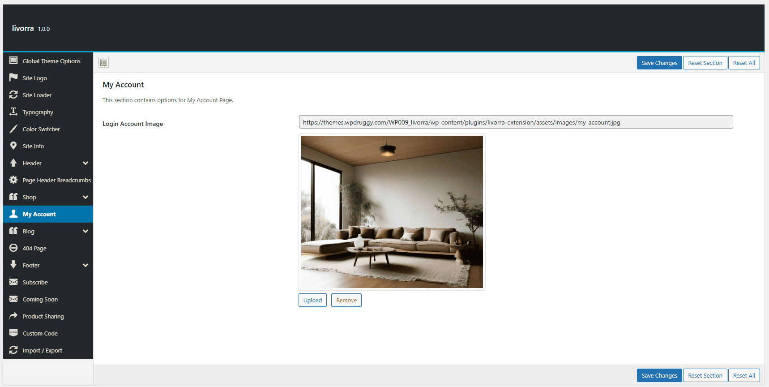Click the Product Sharing share icon
This screenshot has height=387, width=769.
(13, 316)
